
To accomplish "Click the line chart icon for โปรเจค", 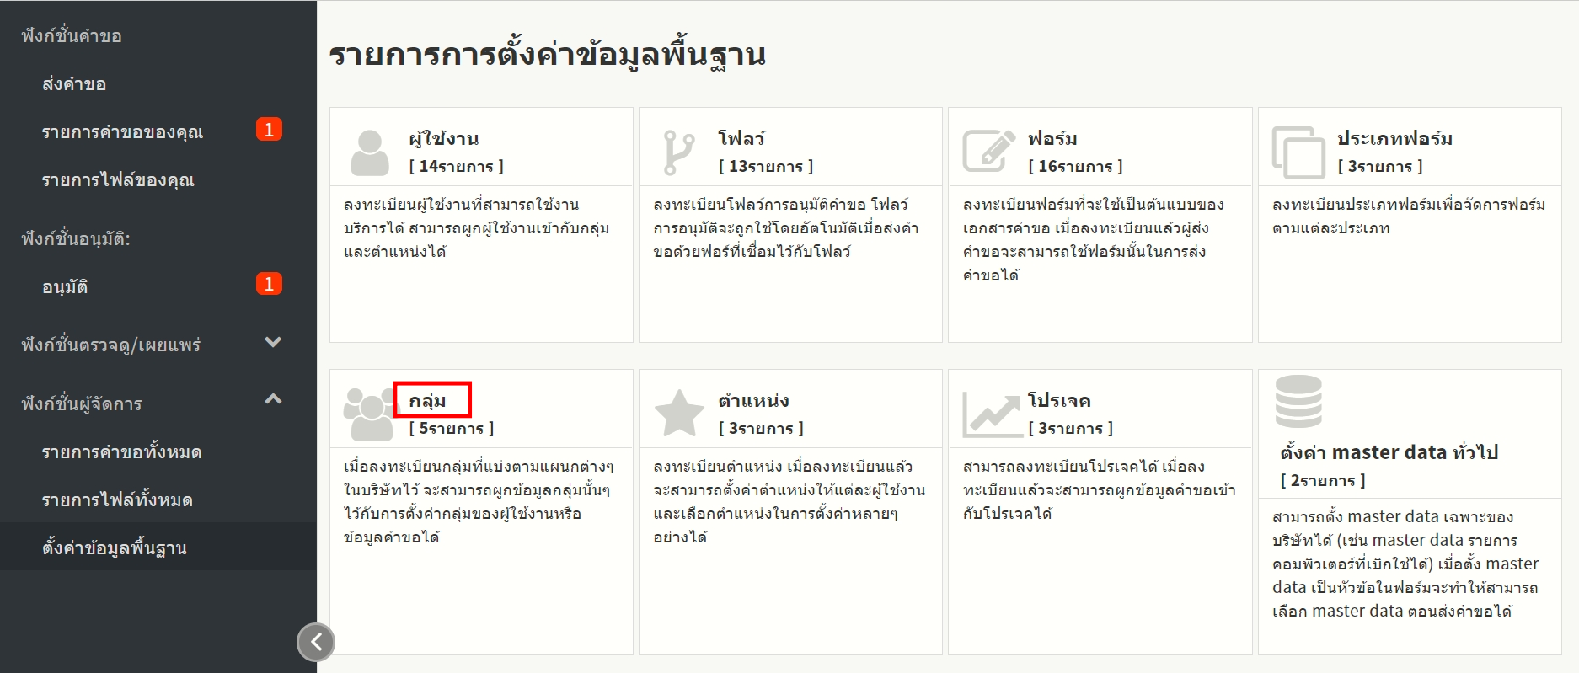I will click(991, 414).
